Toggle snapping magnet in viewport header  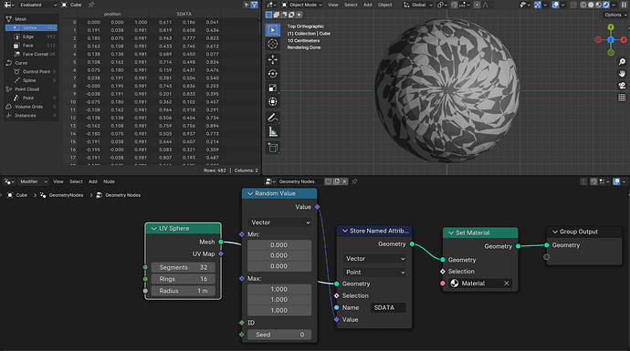(x=454, y=5)
